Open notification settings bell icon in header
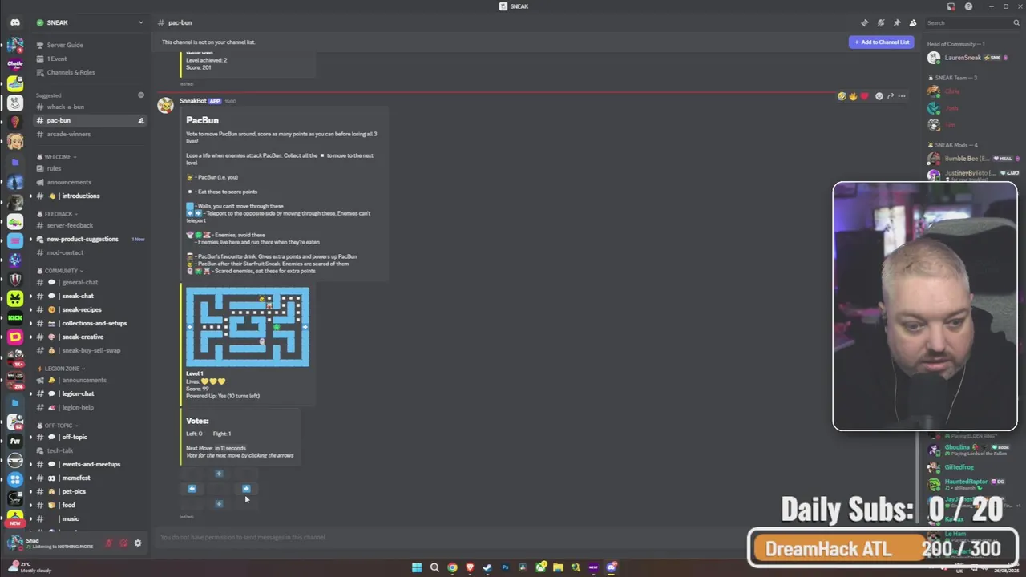Image resolution: width=1026 pixels, height=577 pixels. pos(880,22)
